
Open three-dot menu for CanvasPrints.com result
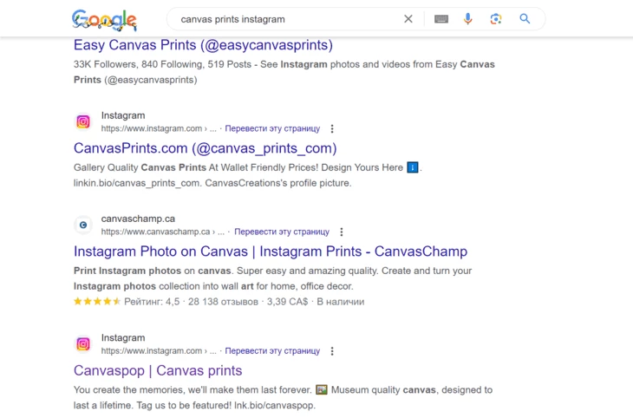pos(332,129)
